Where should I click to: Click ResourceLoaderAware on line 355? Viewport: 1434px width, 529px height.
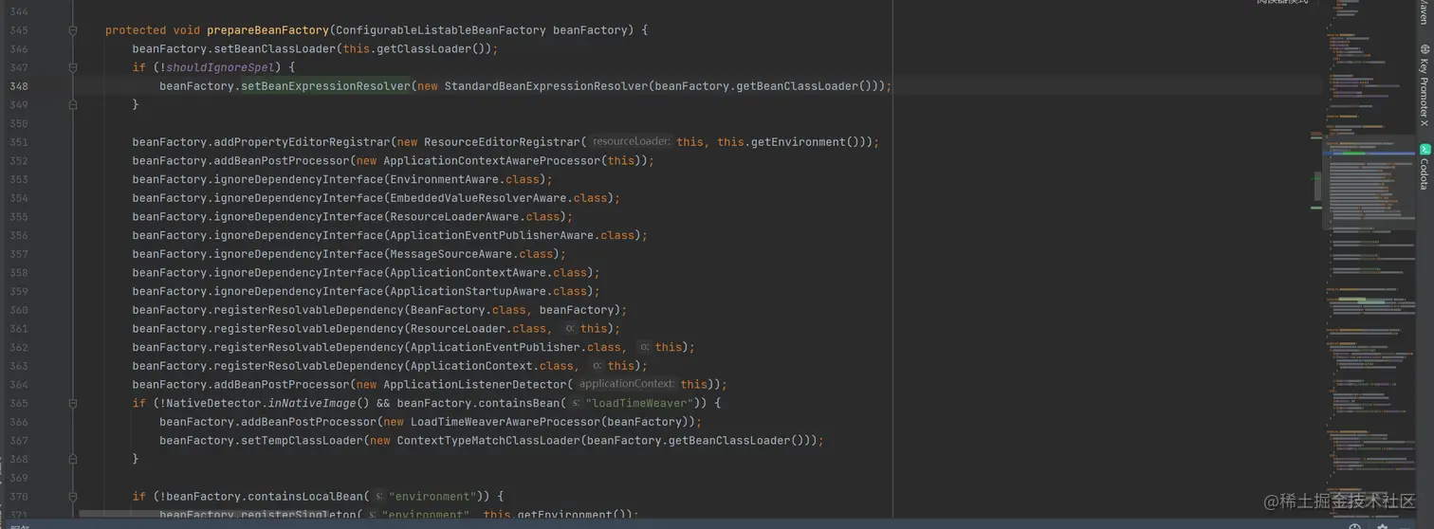pyautogui.click(x=454, y=216)
